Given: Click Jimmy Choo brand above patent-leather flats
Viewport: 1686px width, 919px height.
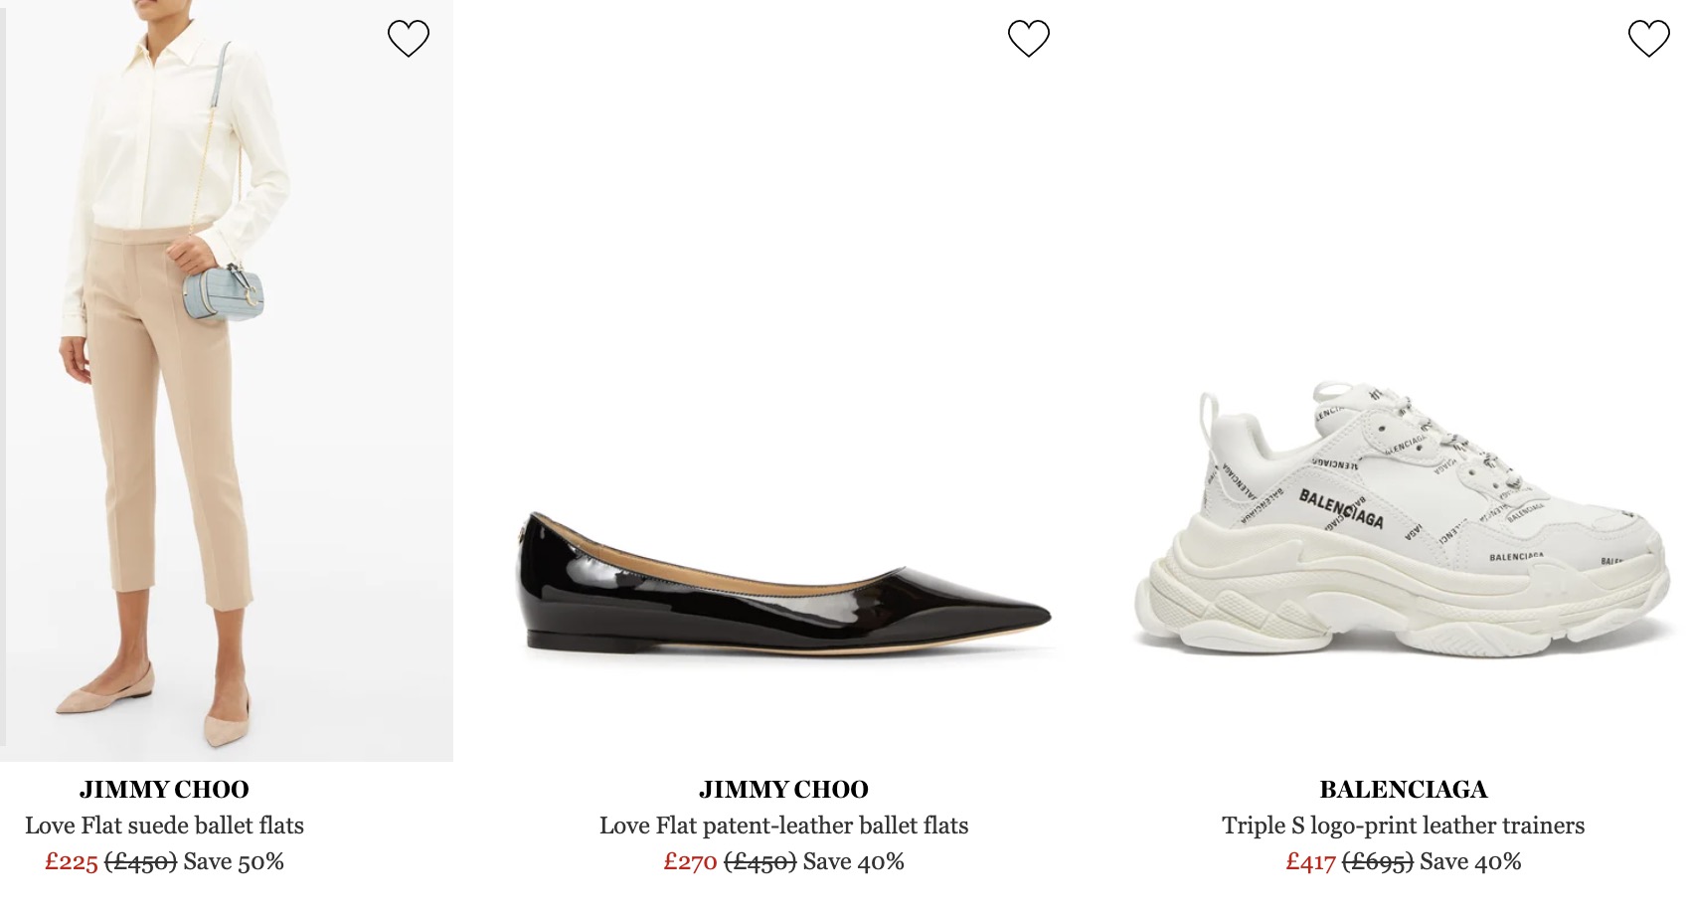Looking at the screenshot, I should pos(783,790).
